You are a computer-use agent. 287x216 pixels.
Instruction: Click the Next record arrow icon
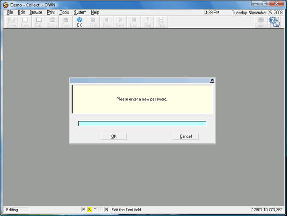[x=120, y=22]
